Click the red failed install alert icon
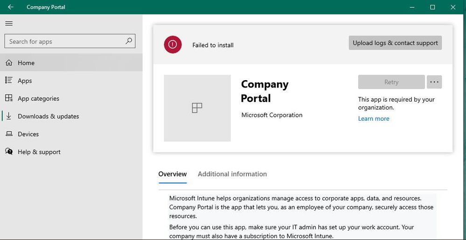 pos(173,44)
